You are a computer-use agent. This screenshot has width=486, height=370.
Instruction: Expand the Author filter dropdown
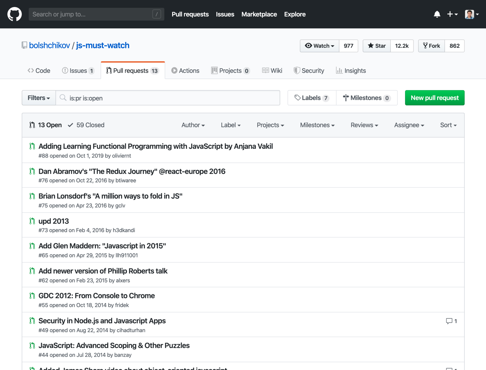coord(193,125)
